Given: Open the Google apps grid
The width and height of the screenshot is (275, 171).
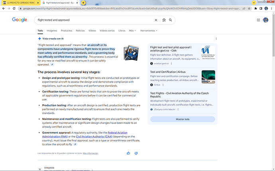Looking at the screenshot, I should click(258, 20).
